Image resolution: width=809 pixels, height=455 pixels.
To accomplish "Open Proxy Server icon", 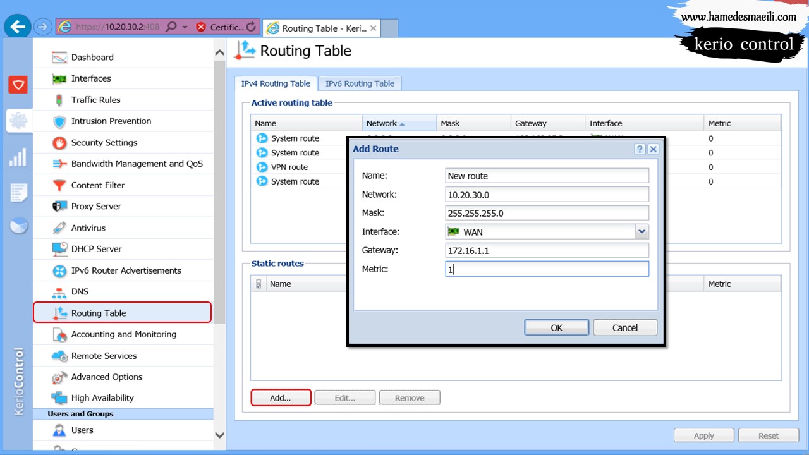I will pyautogui.click(x=59, y=207).
